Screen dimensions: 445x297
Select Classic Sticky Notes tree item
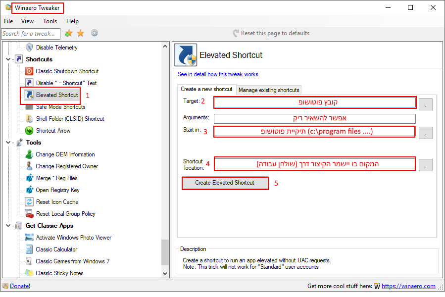click(59, 273)
